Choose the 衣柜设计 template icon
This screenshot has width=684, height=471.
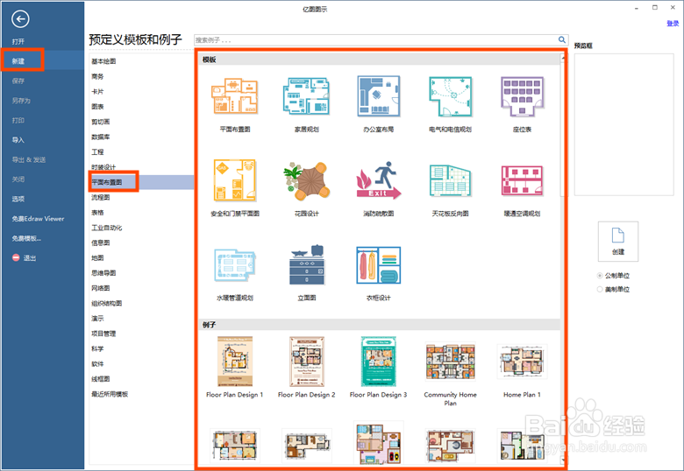pos(378,265)
